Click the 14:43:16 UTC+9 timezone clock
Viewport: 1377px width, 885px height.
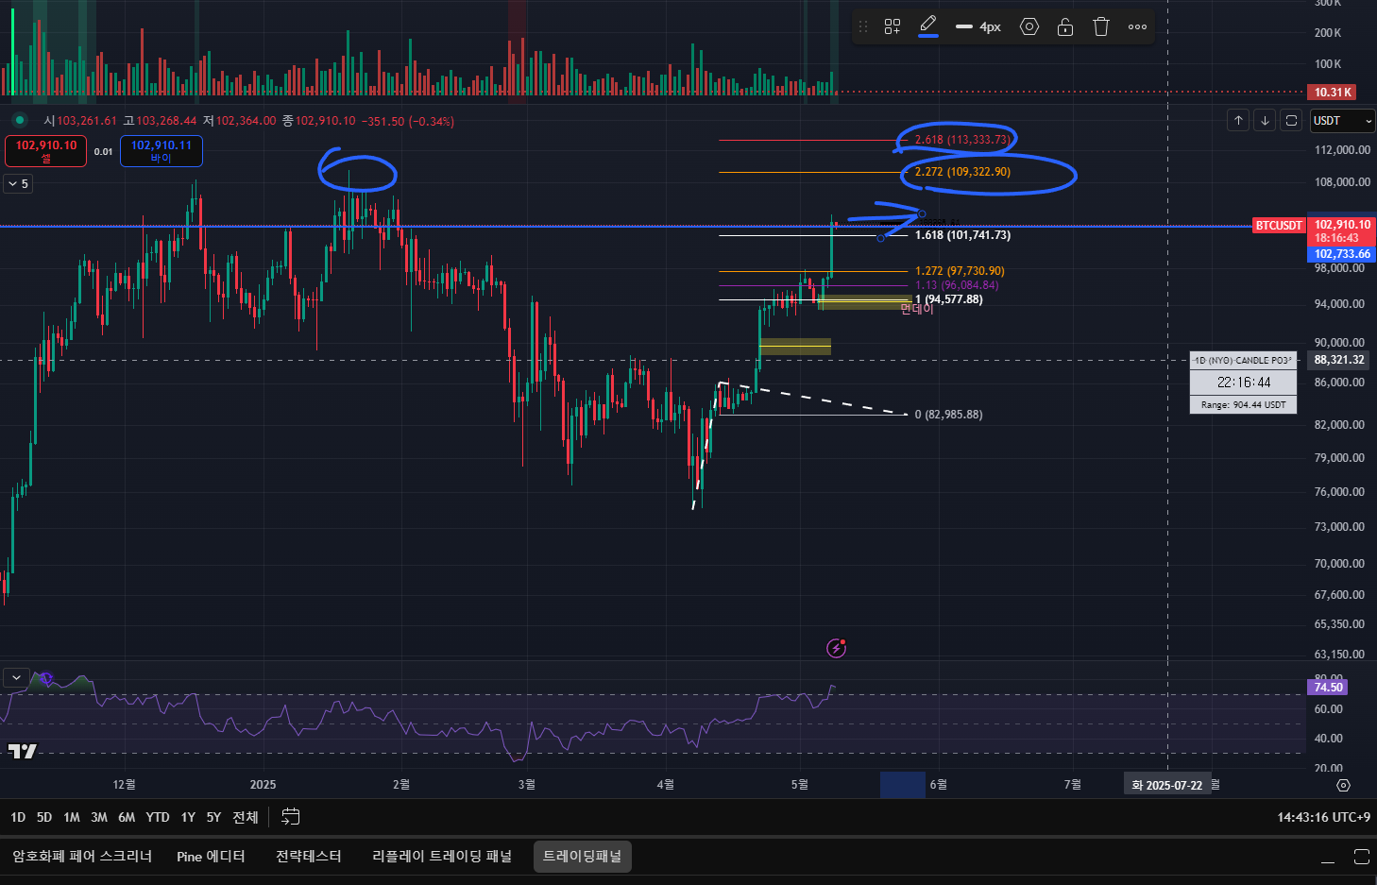[x=1323, y=817]
